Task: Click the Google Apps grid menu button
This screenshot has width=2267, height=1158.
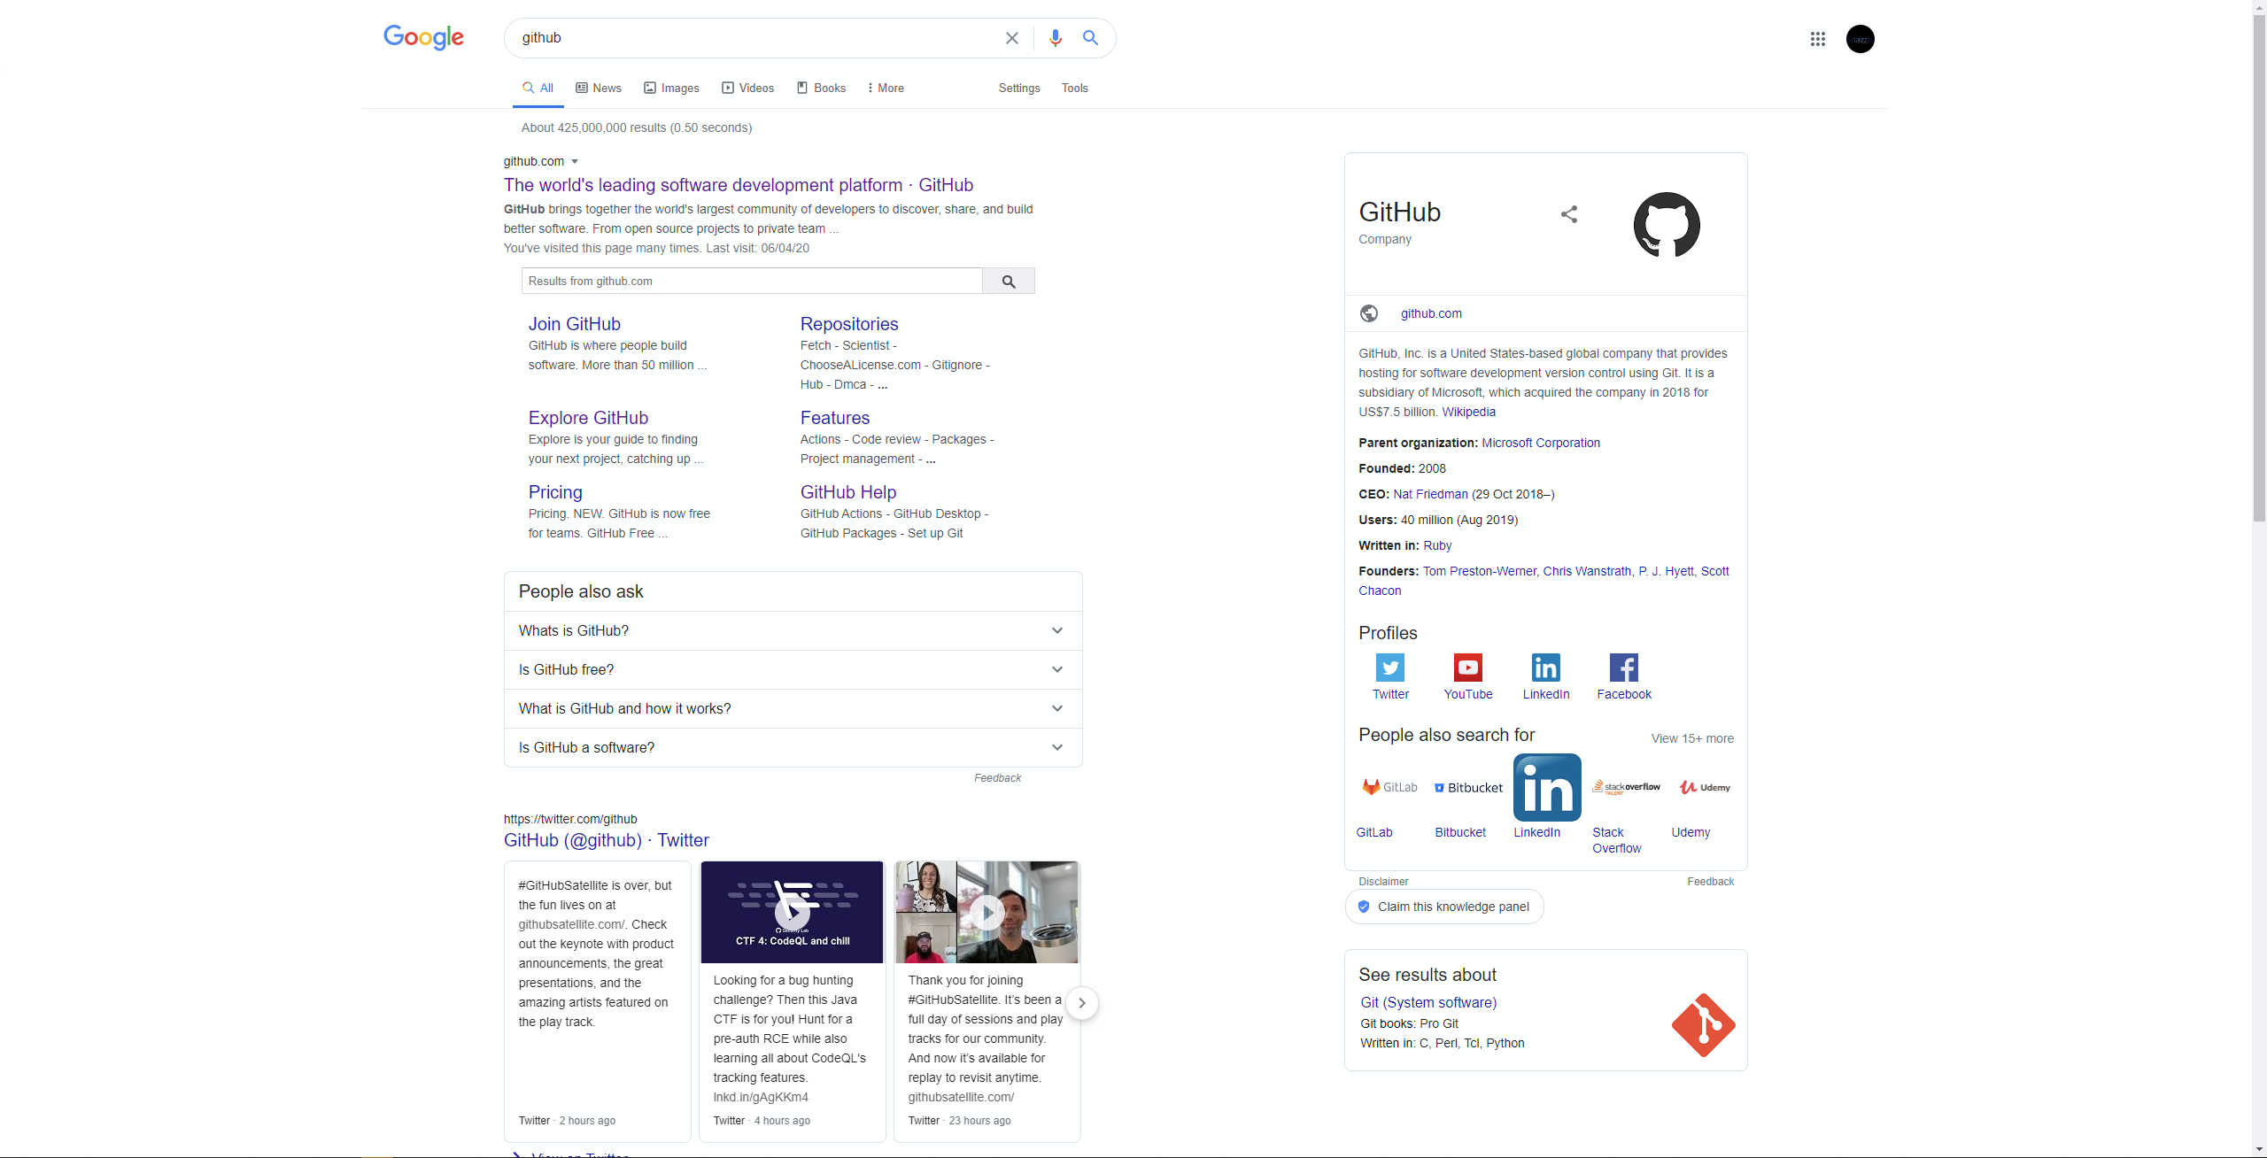Action: (1818, 38)
